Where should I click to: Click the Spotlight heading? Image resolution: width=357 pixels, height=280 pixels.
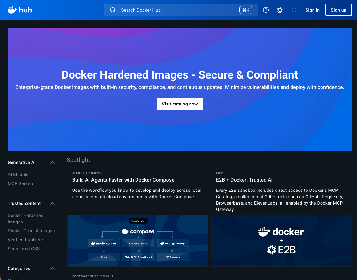78,160
